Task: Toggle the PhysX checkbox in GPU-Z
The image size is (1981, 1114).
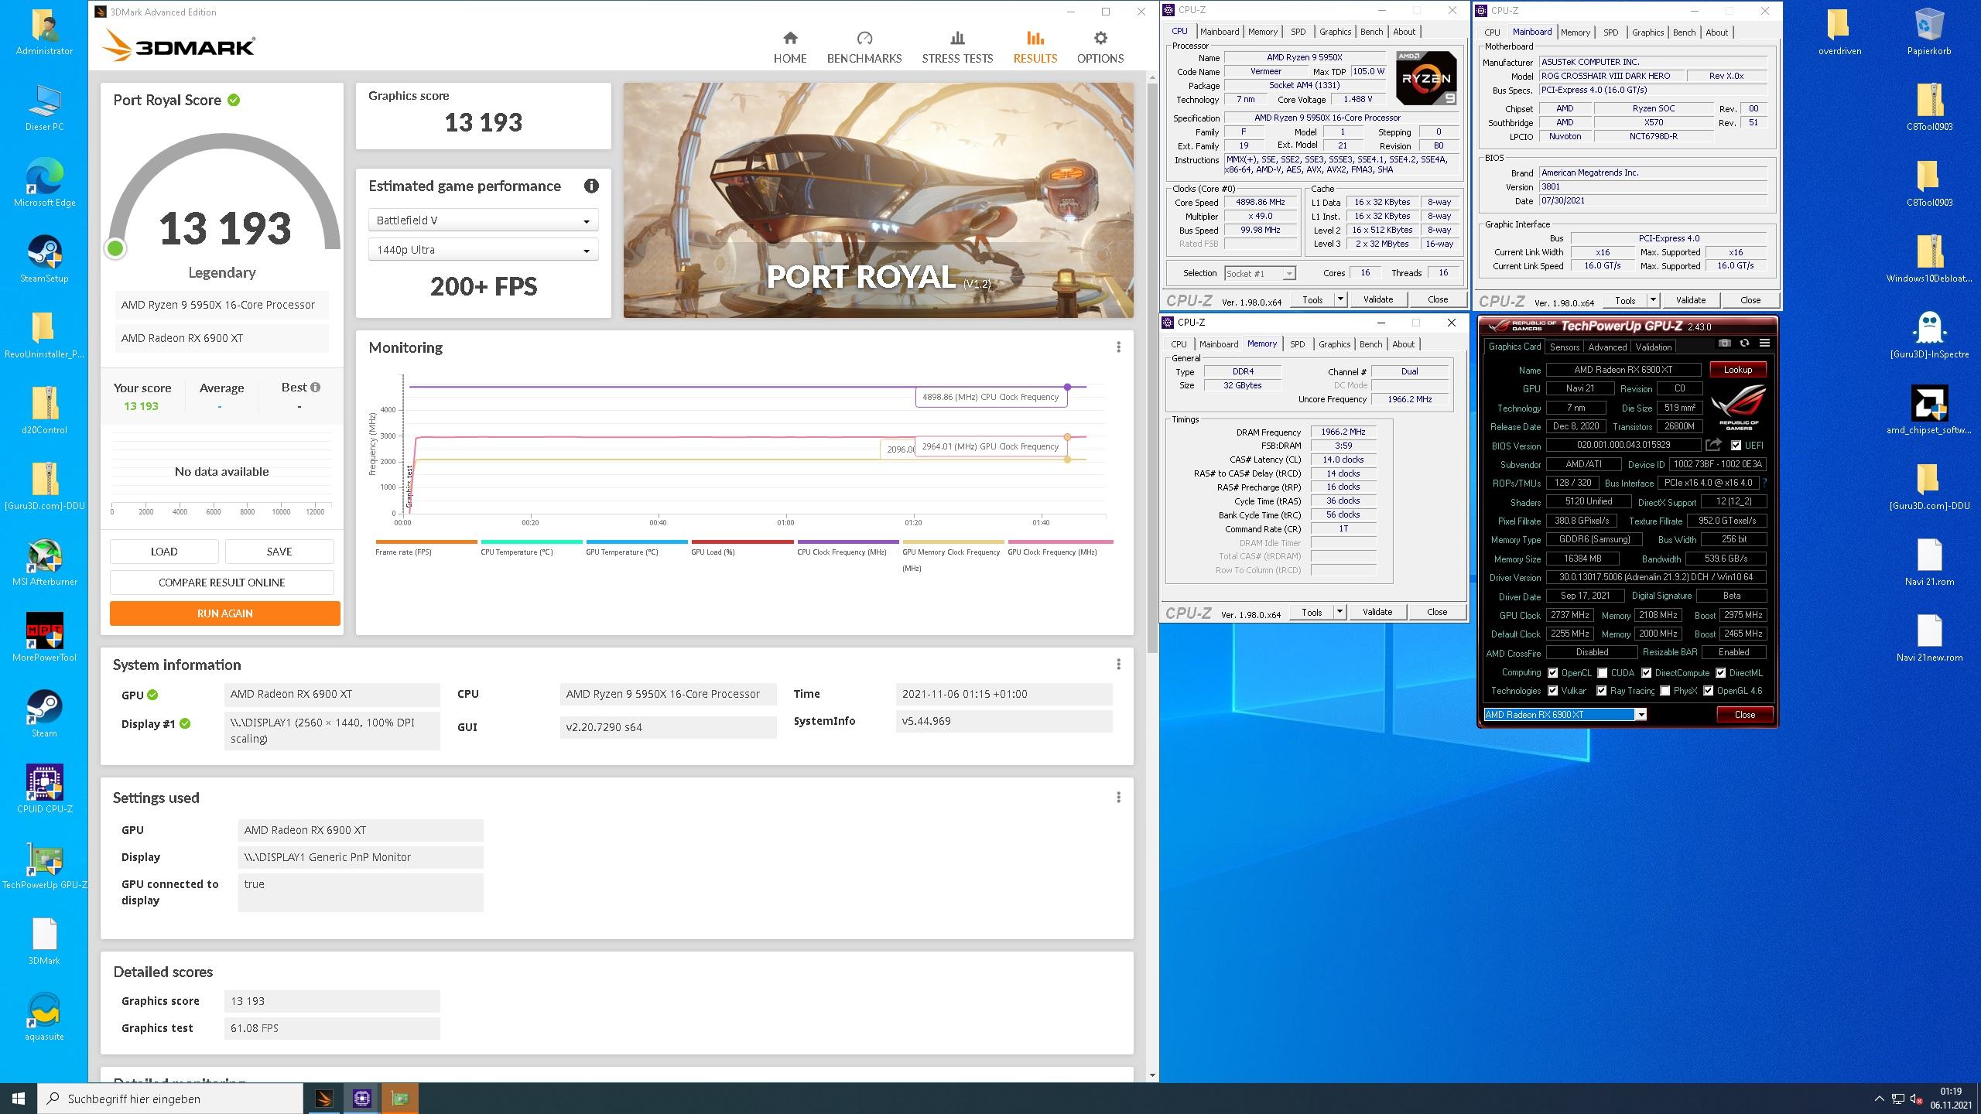Action: point(1665,691)
